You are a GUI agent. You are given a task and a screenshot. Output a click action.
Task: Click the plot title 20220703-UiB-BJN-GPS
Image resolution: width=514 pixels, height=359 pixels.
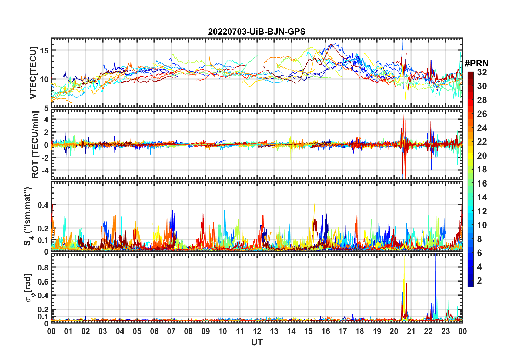click(x=257, y=32)
